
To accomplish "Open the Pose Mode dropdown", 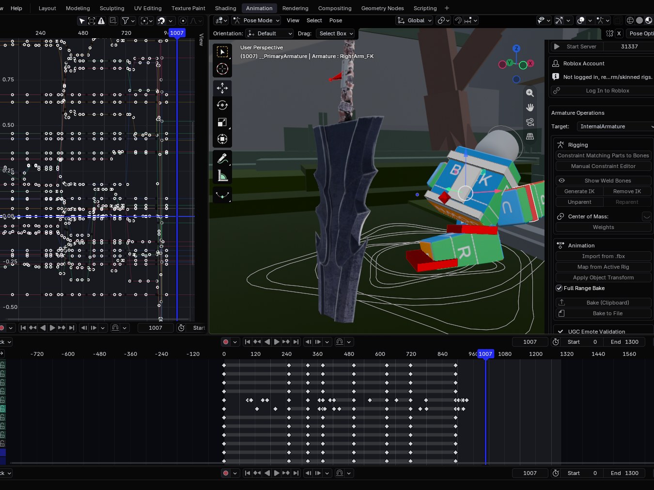I will coord(256,20).
